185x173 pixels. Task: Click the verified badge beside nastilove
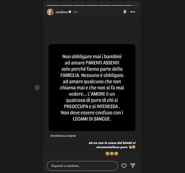(70, 12)
